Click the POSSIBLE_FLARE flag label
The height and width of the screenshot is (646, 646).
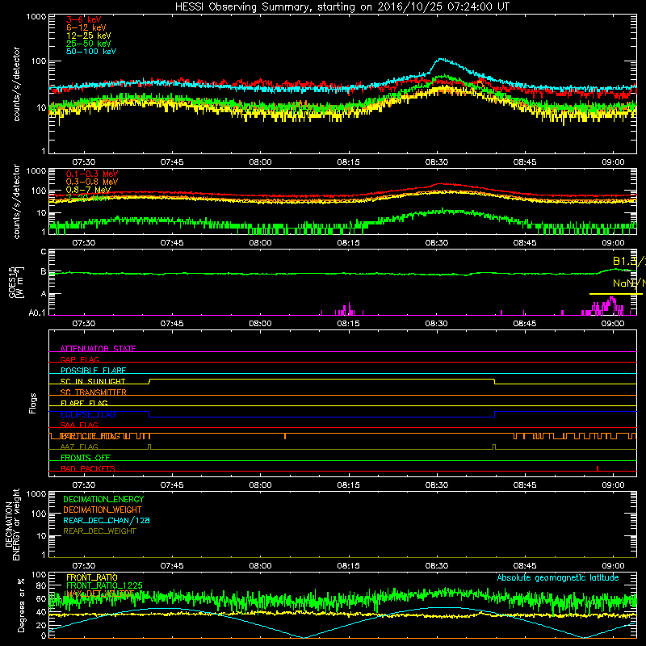click(x=93, y=371)
